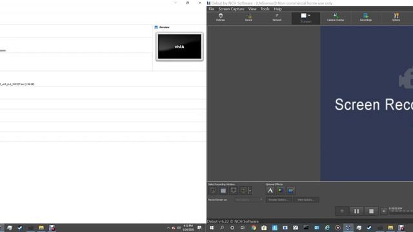
Task: Open Recordings list in Debut toolbar
Action: click(366, 17)
